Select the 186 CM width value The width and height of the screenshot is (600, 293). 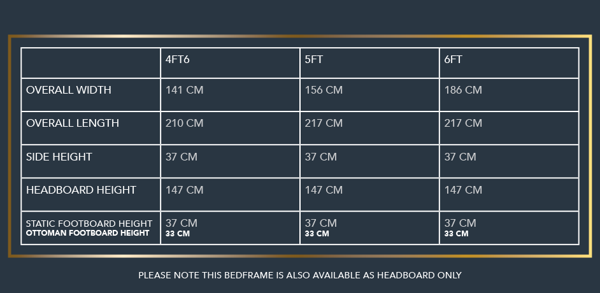pos(463,90)
